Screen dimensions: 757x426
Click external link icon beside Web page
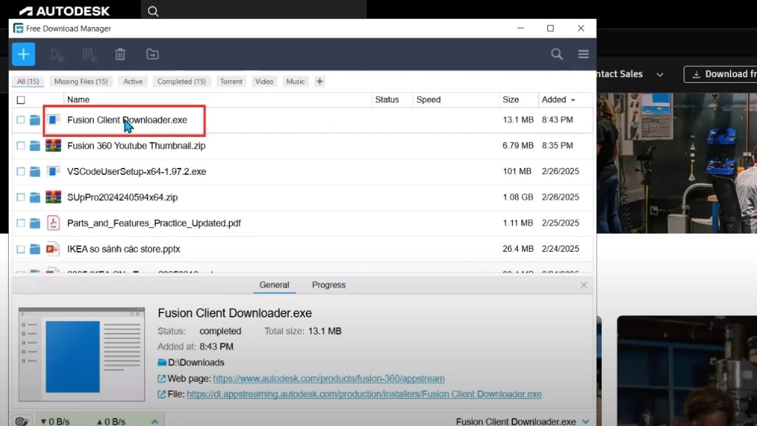[162, 379]
